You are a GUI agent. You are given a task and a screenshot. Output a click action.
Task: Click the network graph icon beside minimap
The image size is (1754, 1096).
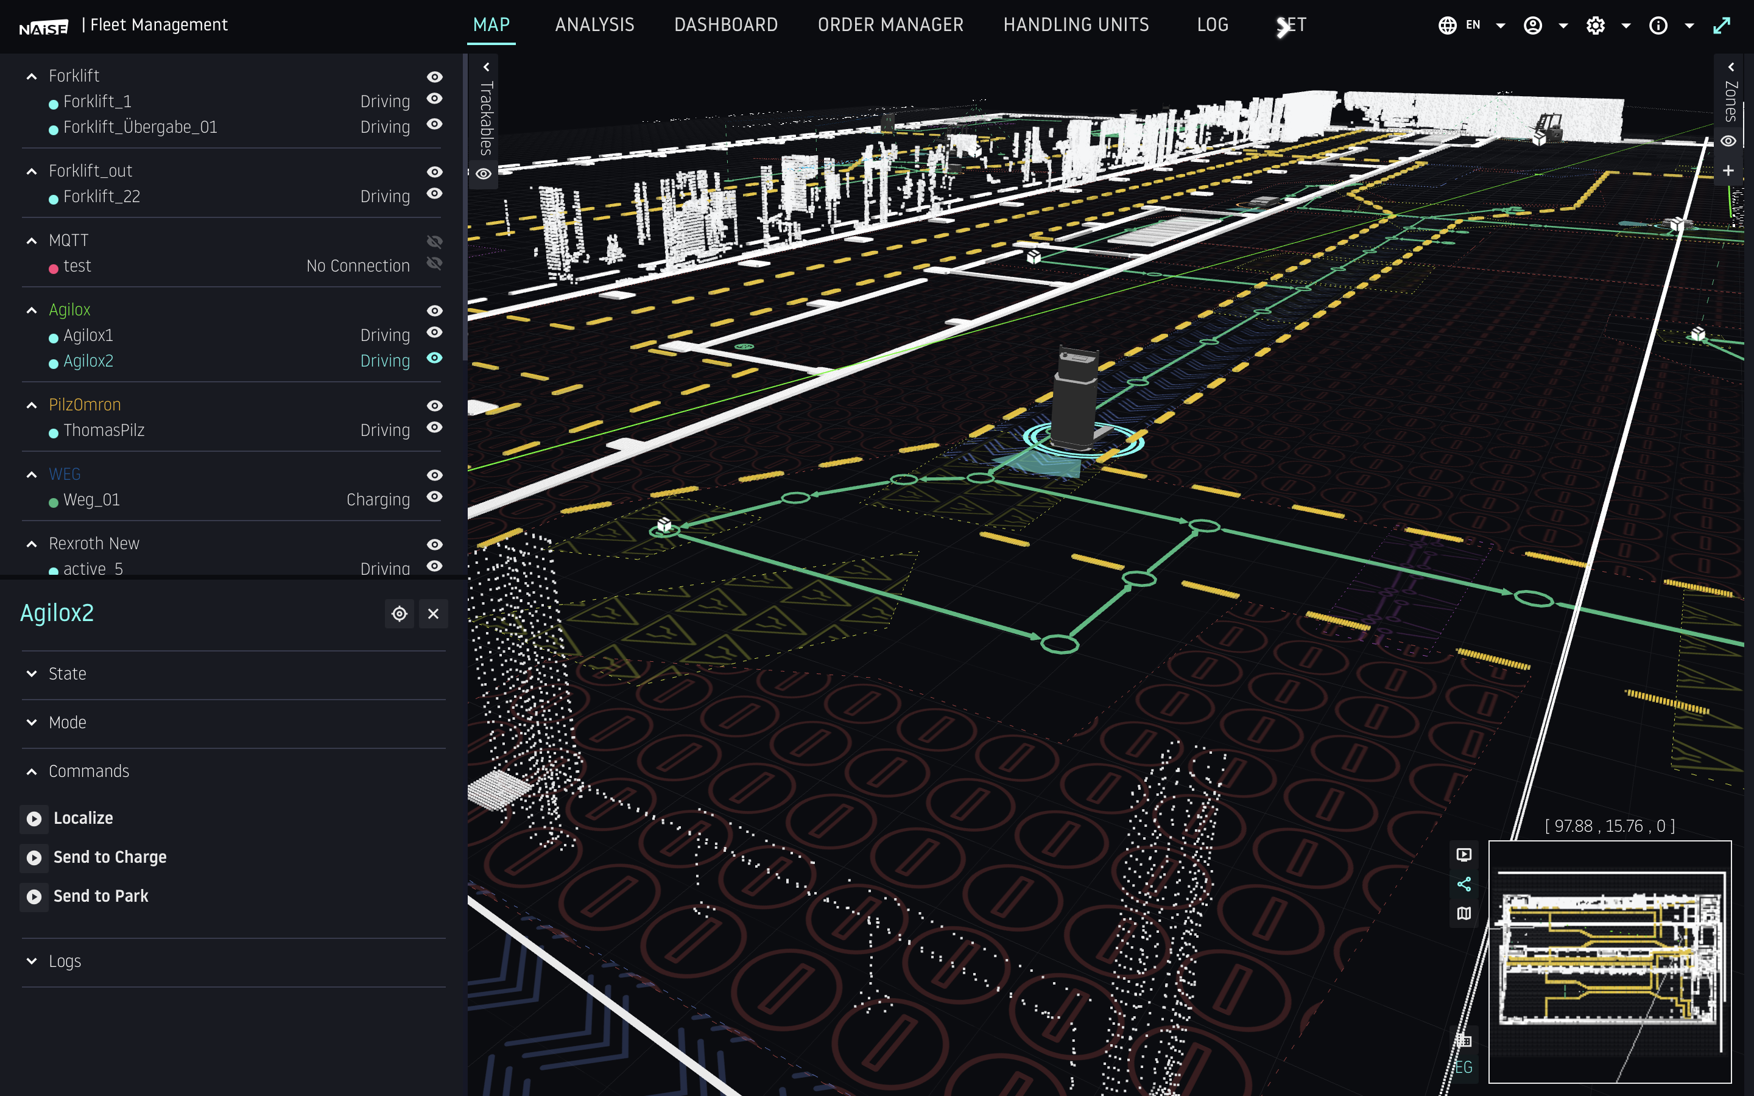point(1463,884)
